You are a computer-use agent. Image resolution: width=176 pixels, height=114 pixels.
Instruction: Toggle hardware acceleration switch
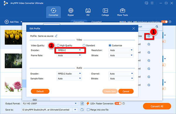pos(164,22)
